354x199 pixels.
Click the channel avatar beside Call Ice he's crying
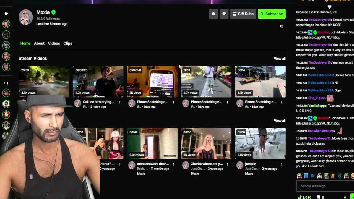(x=77, y=104)
